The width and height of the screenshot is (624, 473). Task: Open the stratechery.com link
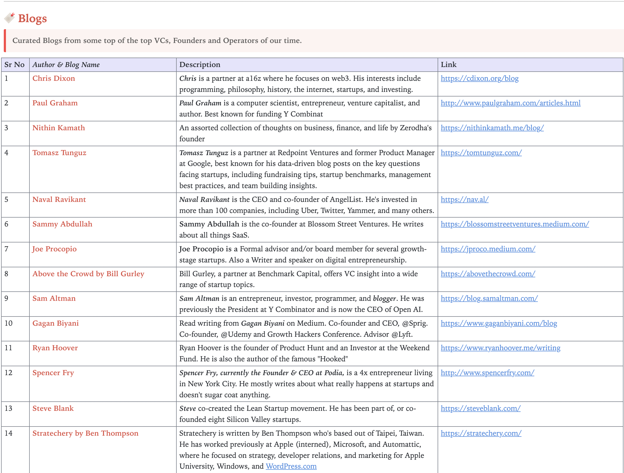click(481, 433)
